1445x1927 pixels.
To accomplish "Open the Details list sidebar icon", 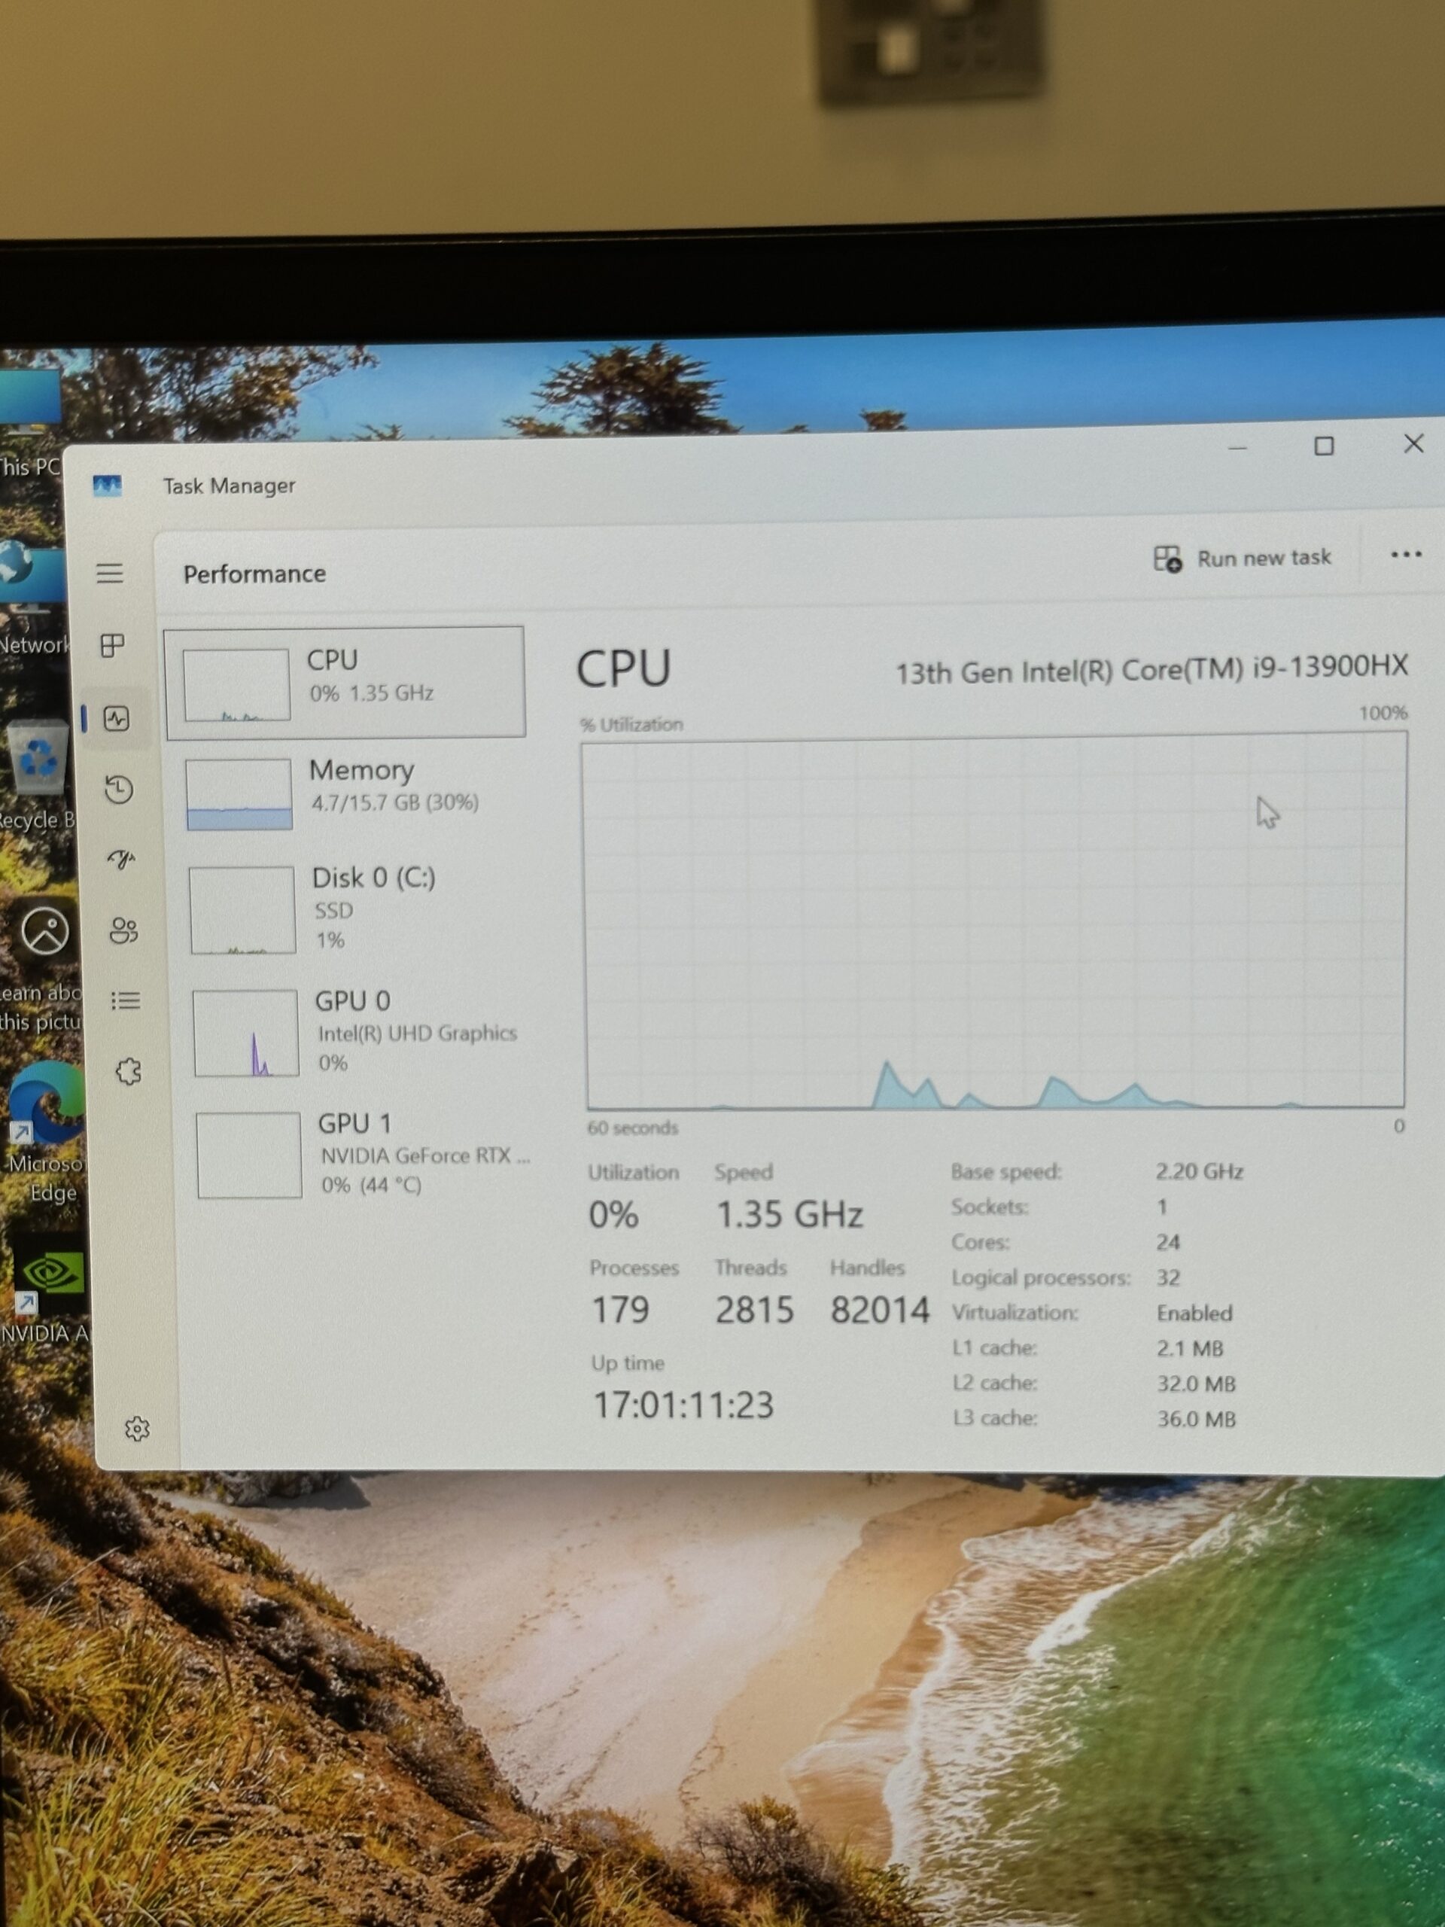I will coord(126,1000).
